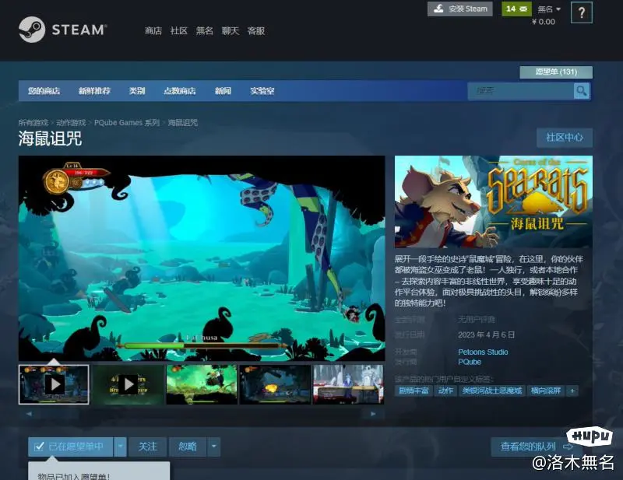Open publisher PQube link
The image size is (623, 480).
coord(470,362)
